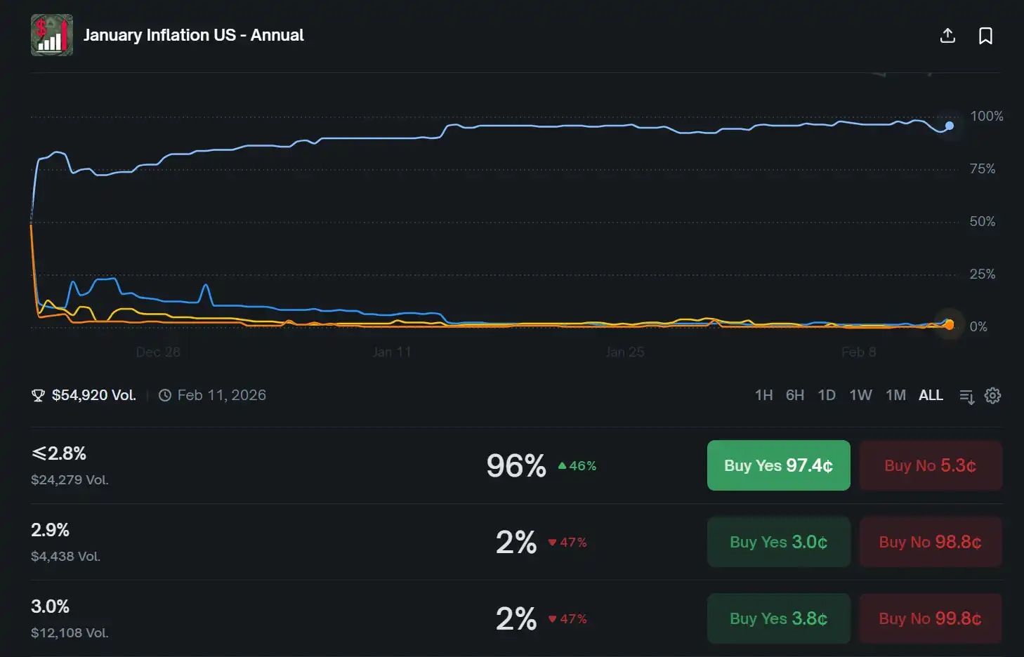Screen dimensions: 1024x657
Task: Switch chart to 6H range
Action: click(794, 396)
